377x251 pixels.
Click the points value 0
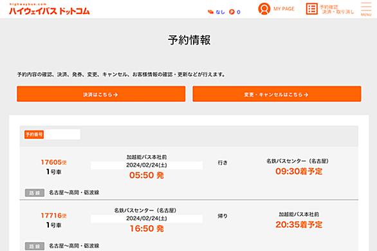point(238,12)
